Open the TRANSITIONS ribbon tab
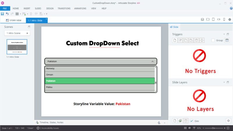 tap(64, 8)
